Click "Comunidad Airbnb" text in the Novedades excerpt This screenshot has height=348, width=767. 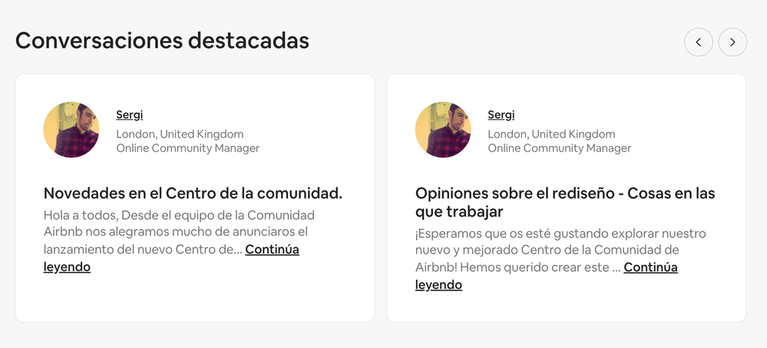pos(276,215)
